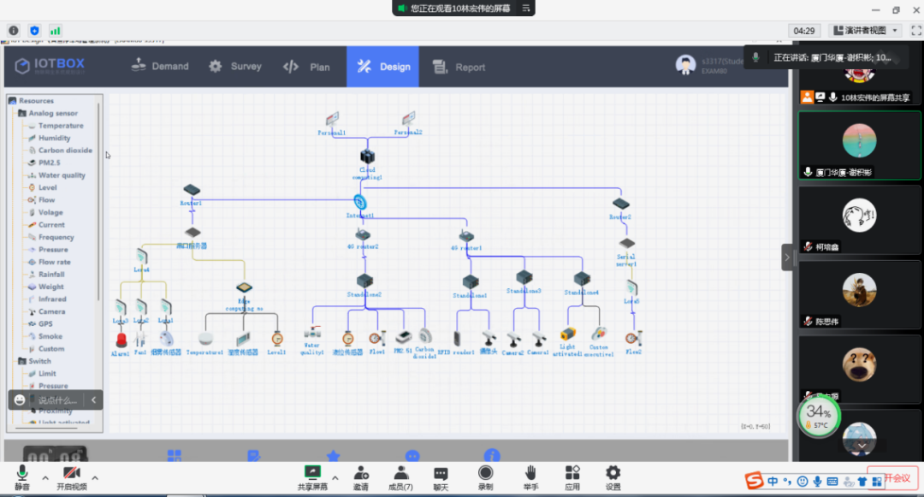
Task: Expand the audio options arrow beside mute
Action: [x=44, y=477]
